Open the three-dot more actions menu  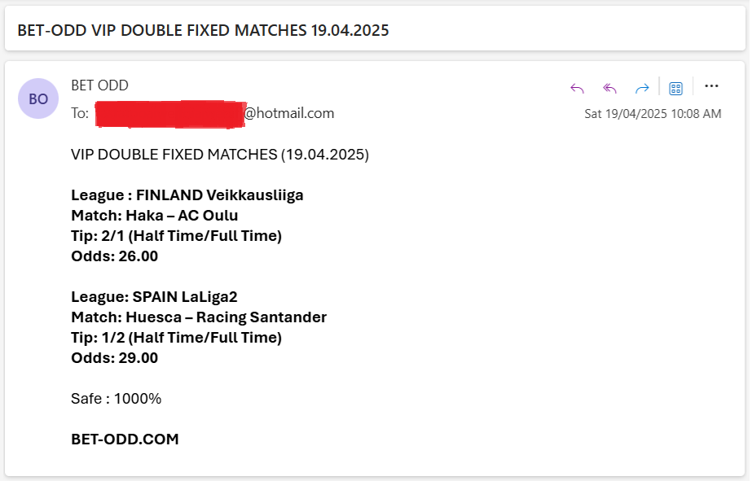pyautogui.click(x=711, y=86)
